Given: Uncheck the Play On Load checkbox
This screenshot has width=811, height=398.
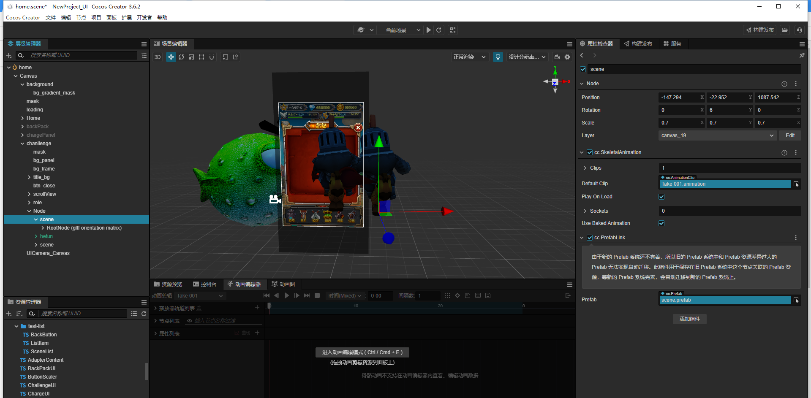Looking at the screenshot, I should [x=661, y=197].
